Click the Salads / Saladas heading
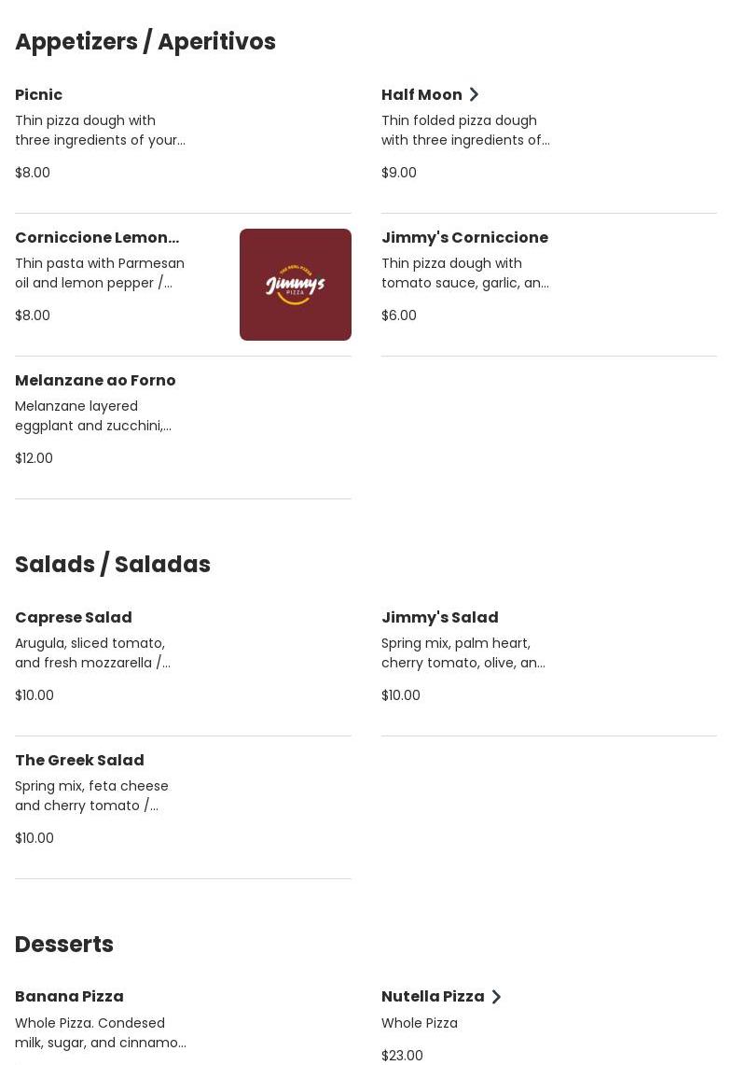 pyautogui.click(x=113, y=565)
